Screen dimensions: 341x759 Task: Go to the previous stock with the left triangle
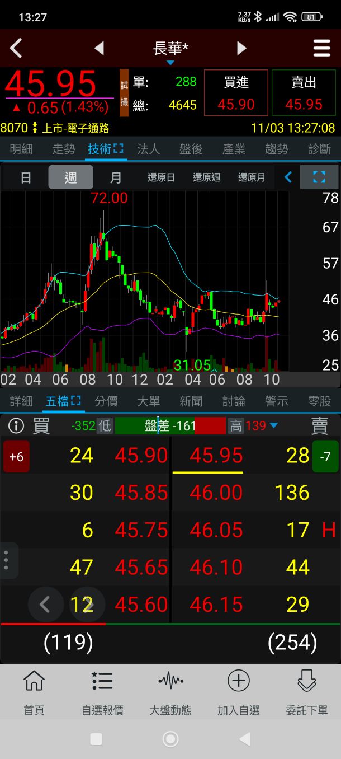[100, 49]
